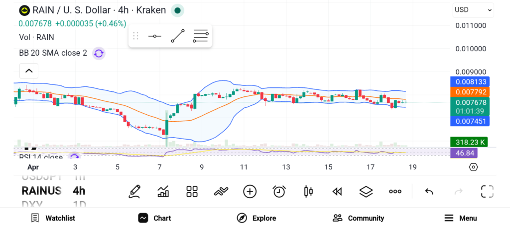
Task: Undo the last chart action
Action: [x=429, y=191]
